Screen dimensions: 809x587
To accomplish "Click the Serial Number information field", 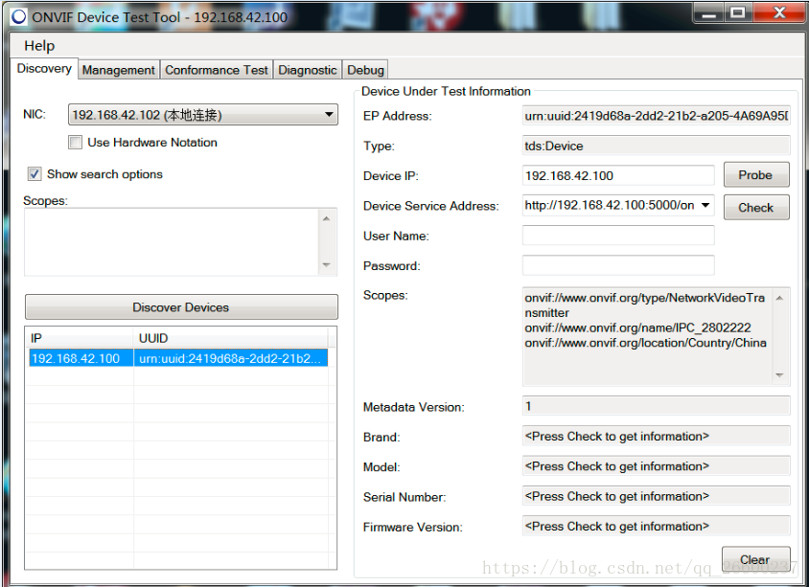I will 656,496.
